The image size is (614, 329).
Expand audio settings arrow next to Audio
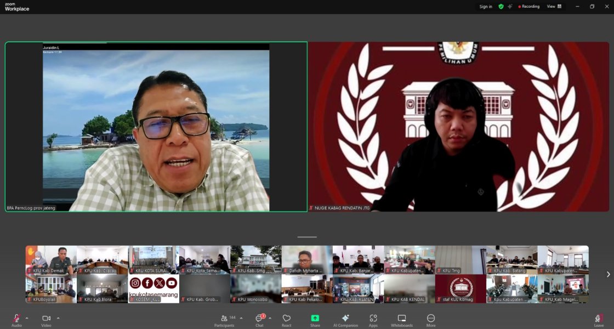27,318
